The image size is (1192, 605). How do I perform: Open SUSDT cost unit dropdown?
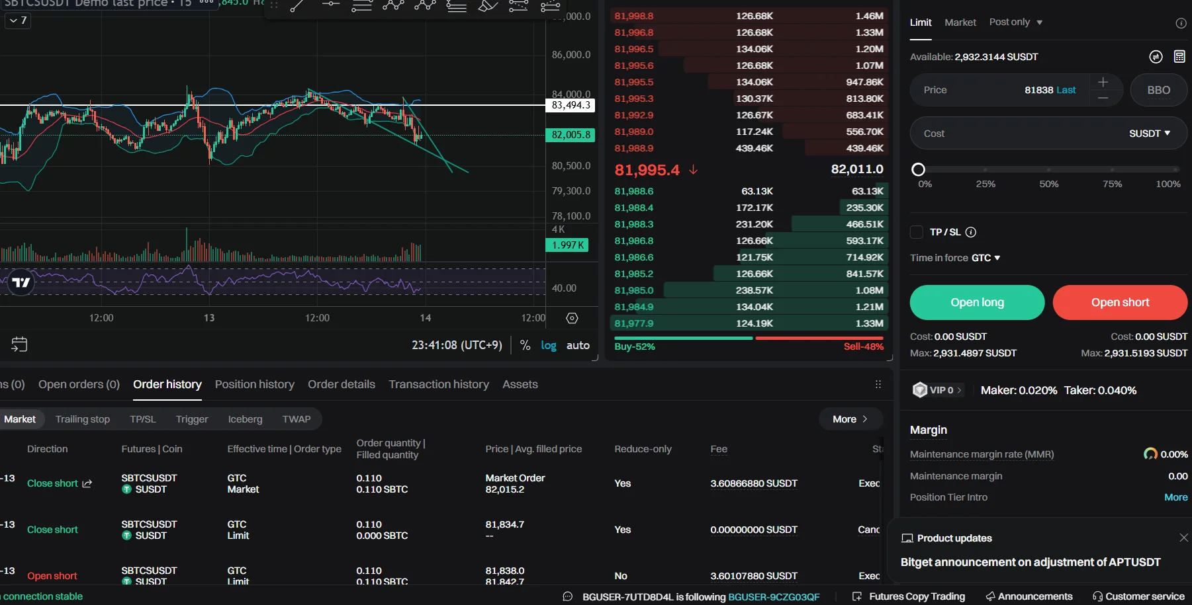pyautogui.click(x=1150, y=133)
